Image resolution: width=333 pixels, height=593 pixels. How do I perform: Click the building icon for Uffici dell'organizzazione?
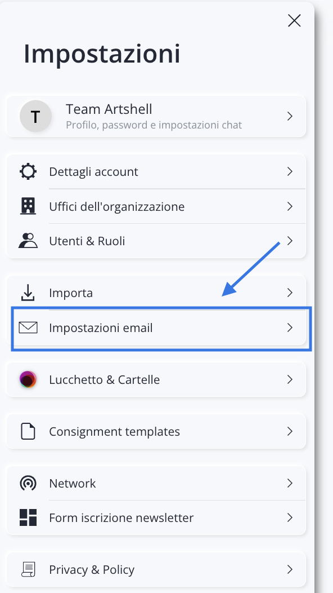point(28,206)
